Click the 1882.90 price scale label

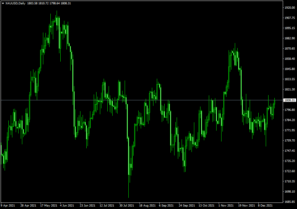tap(290, 38)
